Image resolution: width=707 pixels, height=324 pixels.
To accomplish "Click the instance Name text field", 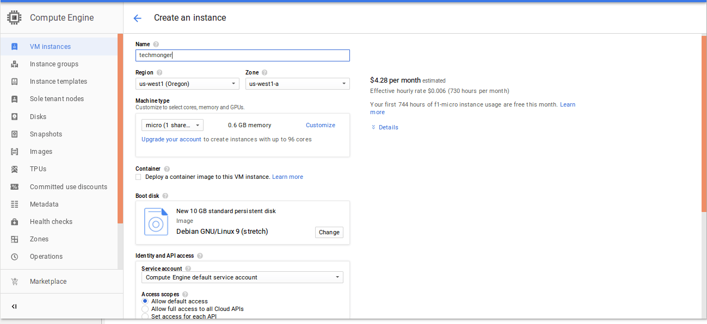I will [242, 55].
